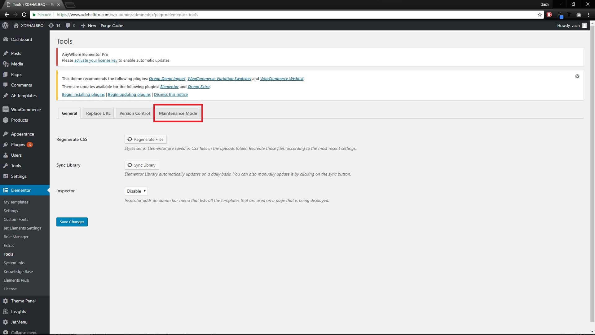Click the Sync Library button

[142, 165]
